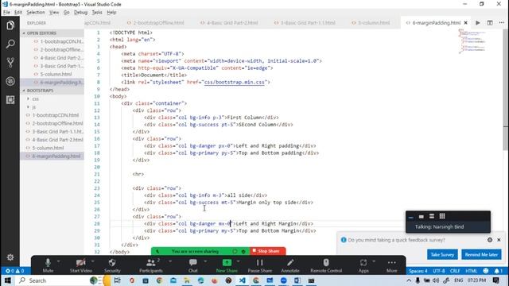Open audio options arrow next to Mute
509x286 pixels.
click(x=58, y=261)
